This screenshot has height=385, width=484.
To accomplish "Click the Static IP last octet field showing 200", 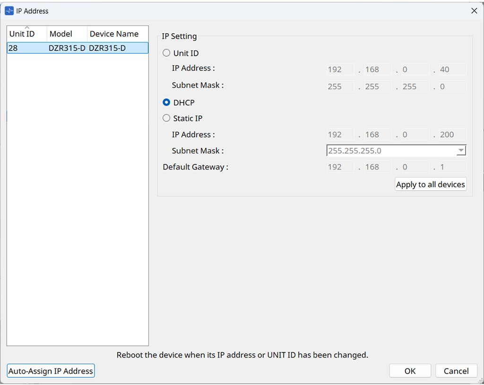I will click(x=452, y=135).
